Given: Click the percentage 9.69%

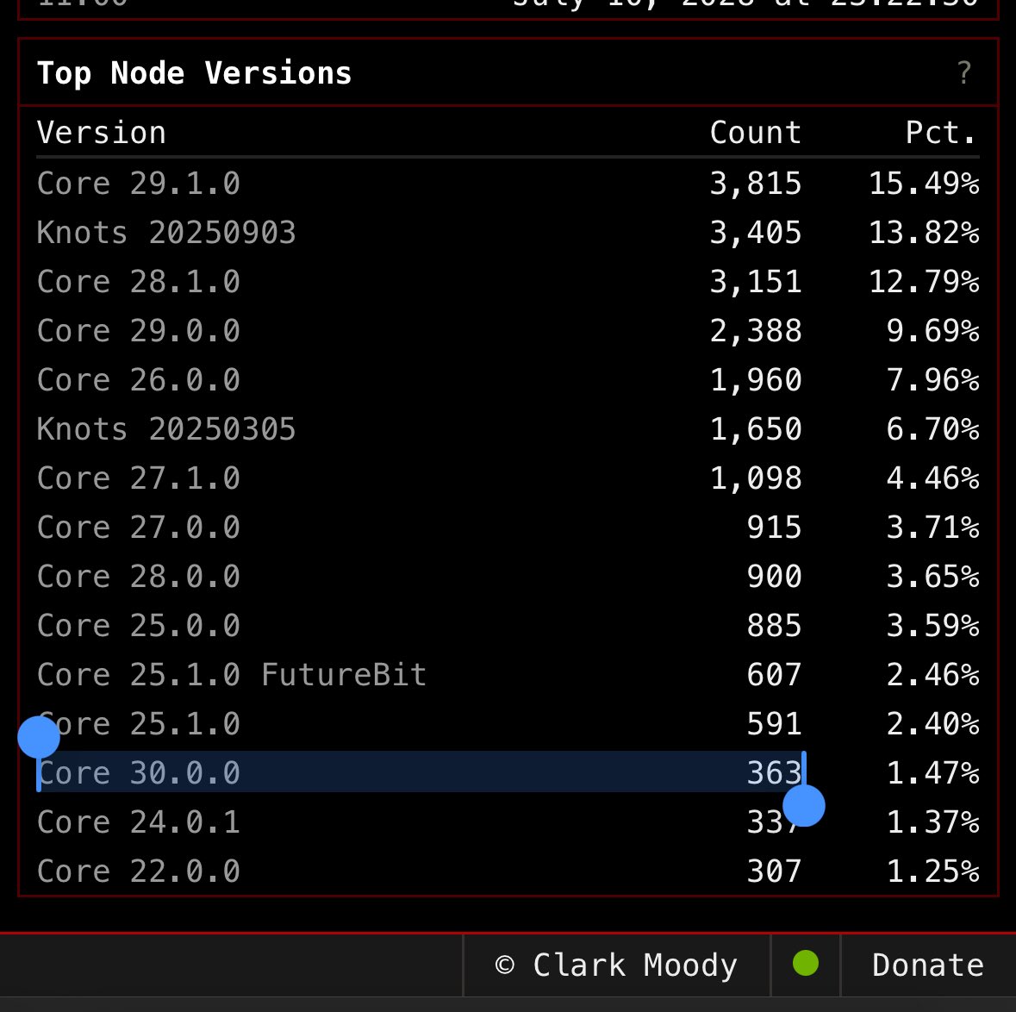Looking at the screenshot, I should (933, 331).
